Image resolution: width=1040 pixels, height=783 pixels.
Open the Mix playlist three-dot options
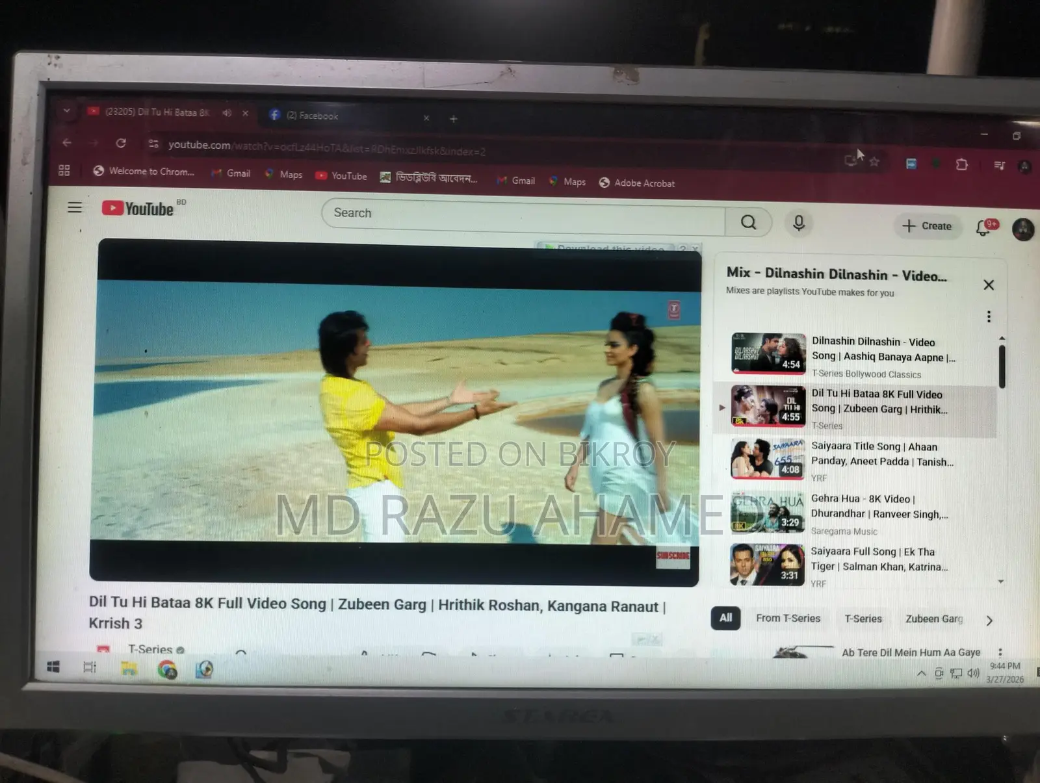coord(989,316)
